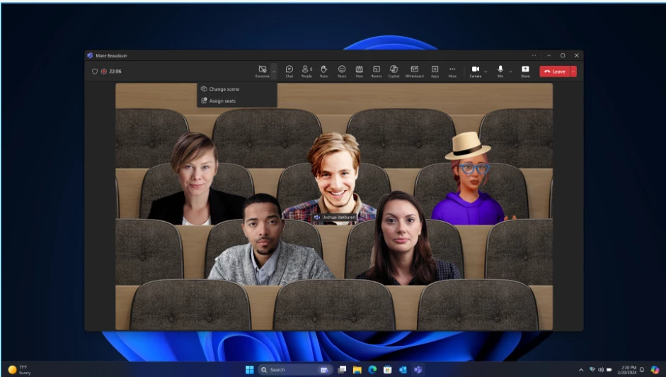666x377 pixels.
Task: Expand the Leave options arrow
Action: (573, 72)
